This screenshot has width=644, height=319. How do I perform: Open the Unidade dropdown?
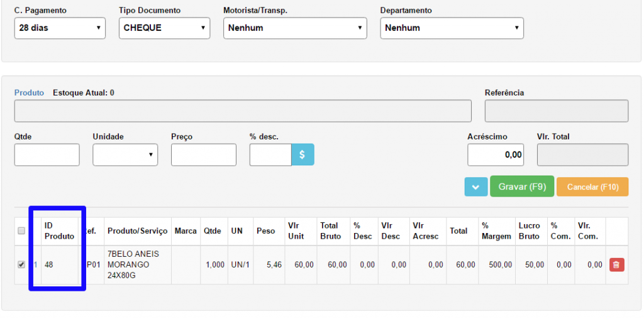[125, 154]
